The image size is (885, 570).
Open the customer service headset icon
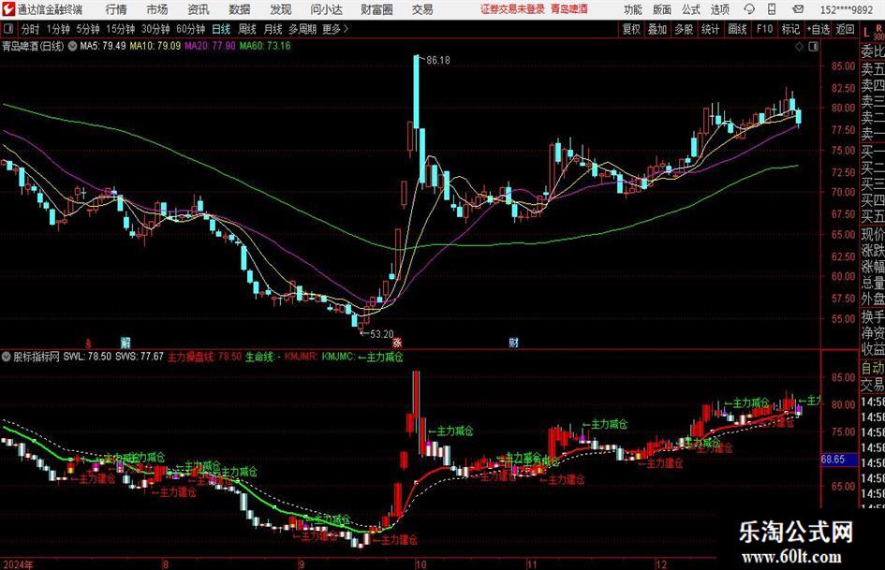[749, 9]
